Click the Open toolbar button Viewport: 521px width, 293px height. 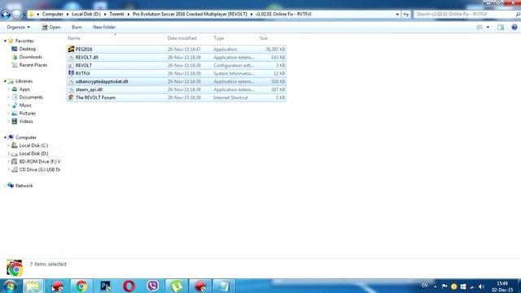(x=51, y=27)
